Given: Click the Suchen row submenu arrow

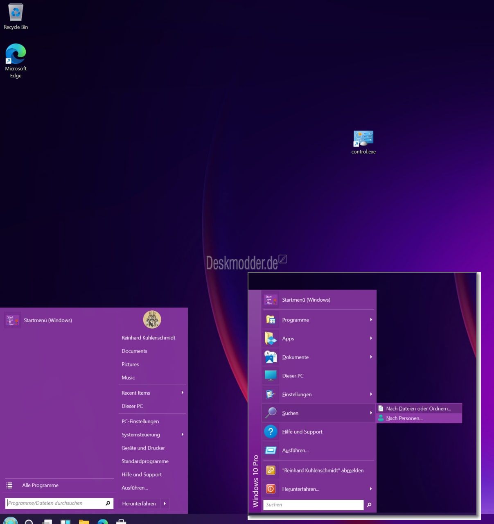Looking at the screenshot, I should click(x=371, y=413).
